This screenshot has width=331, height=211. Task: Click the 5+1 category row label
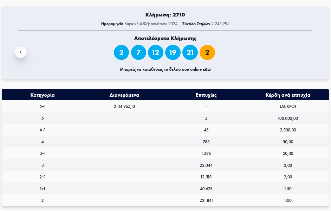(43, 107)
